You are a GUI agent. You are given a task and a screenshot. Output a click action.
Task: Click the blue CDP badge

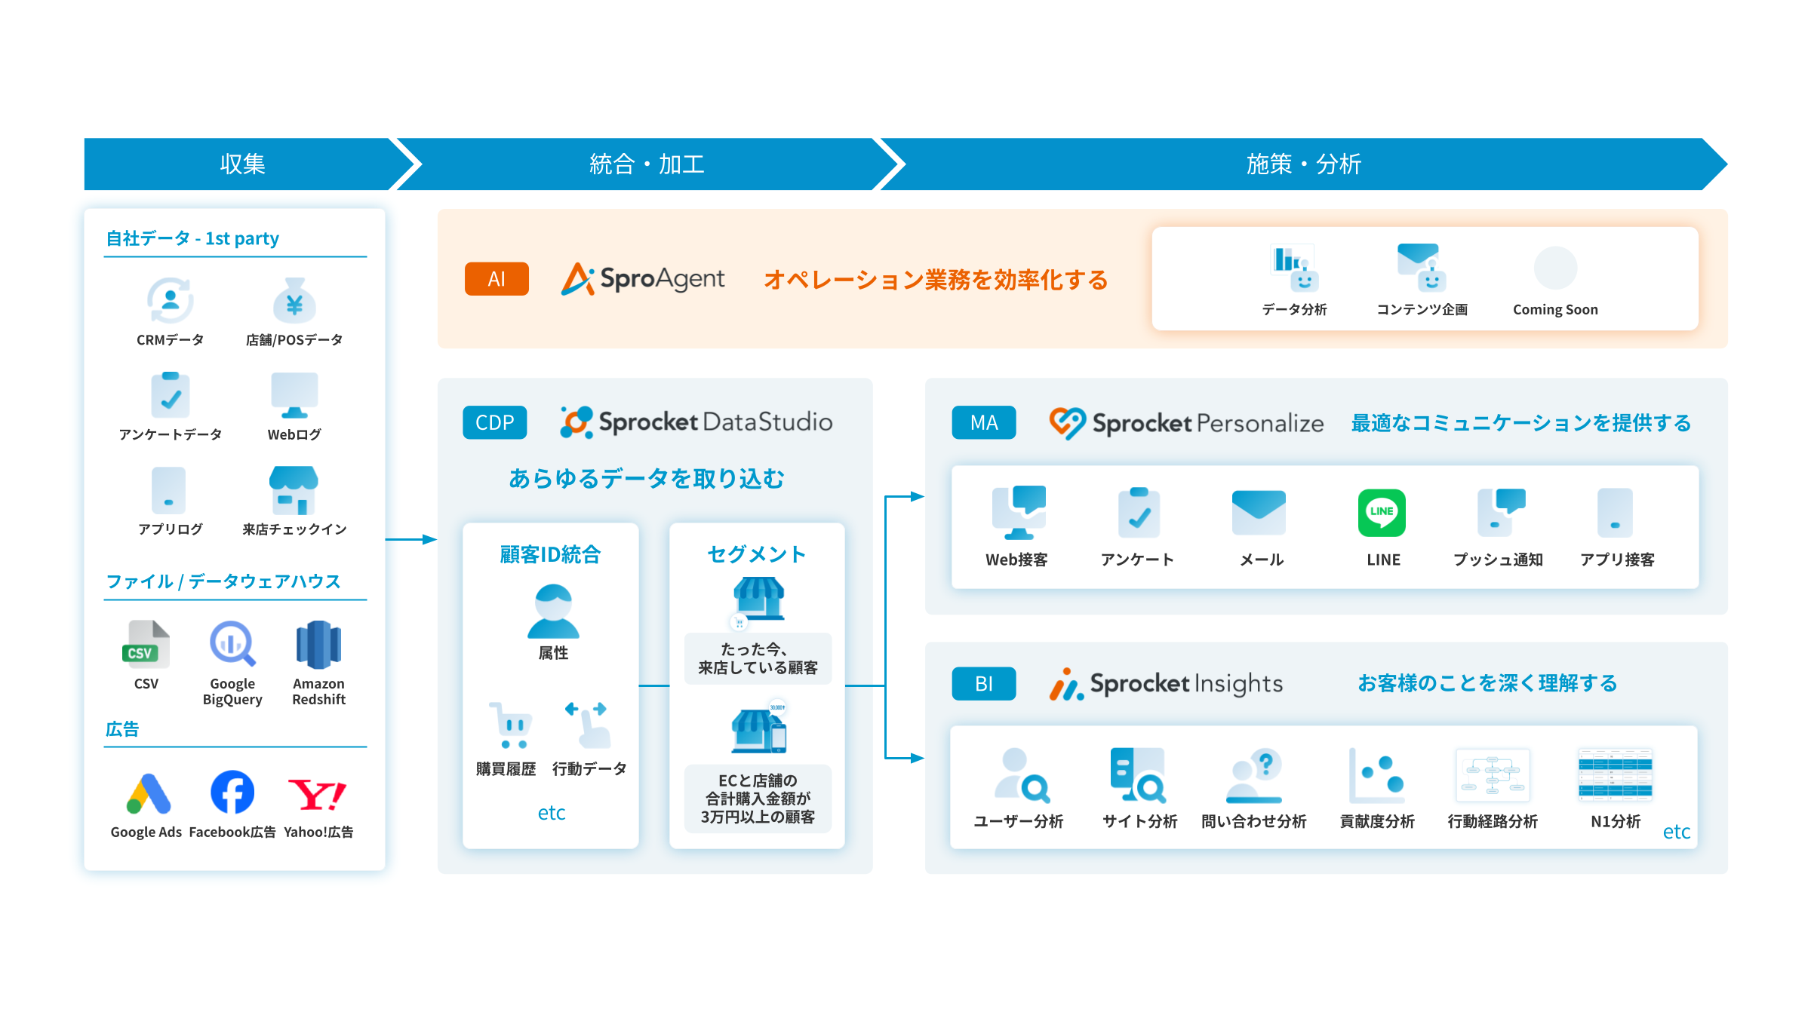pos(495,422)
